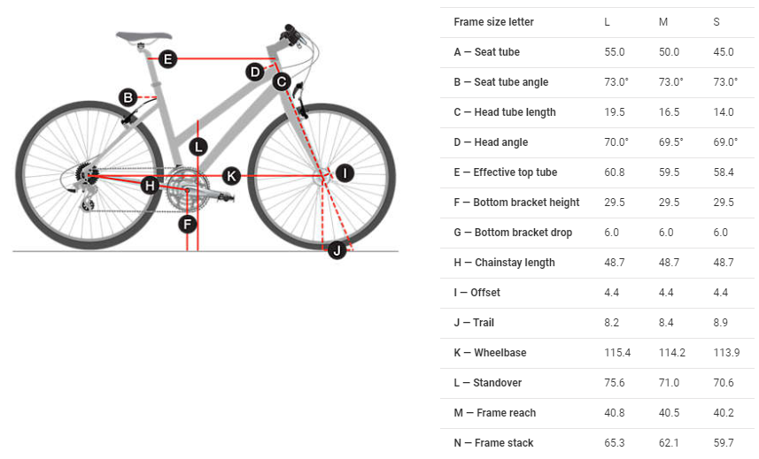Select the "K — Wheelbase" row label
This screenshot has width=759, height=459.
pyautogui.click(x=490, y=353)
